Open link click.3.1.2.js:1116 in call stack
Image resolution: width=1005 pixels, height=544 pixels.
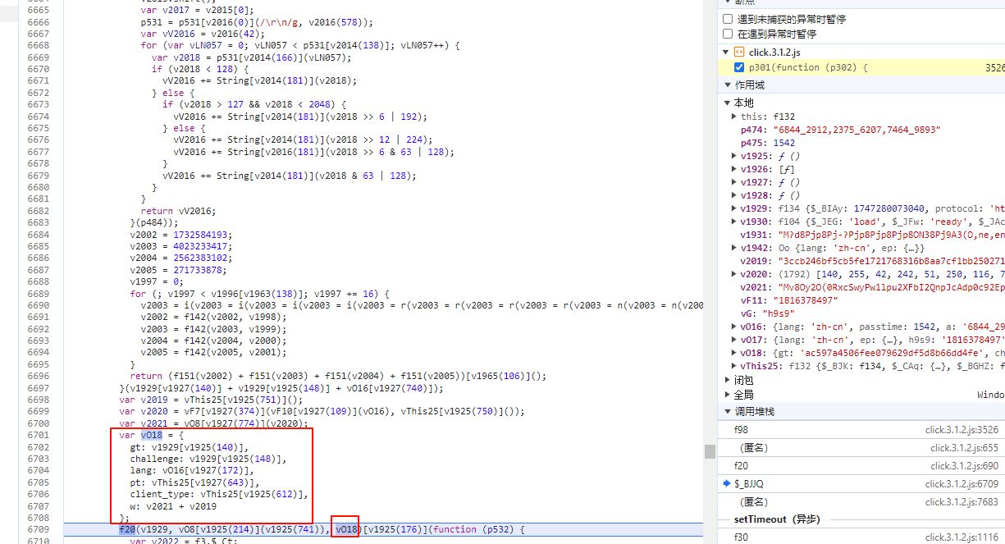[x=962, y=537]
